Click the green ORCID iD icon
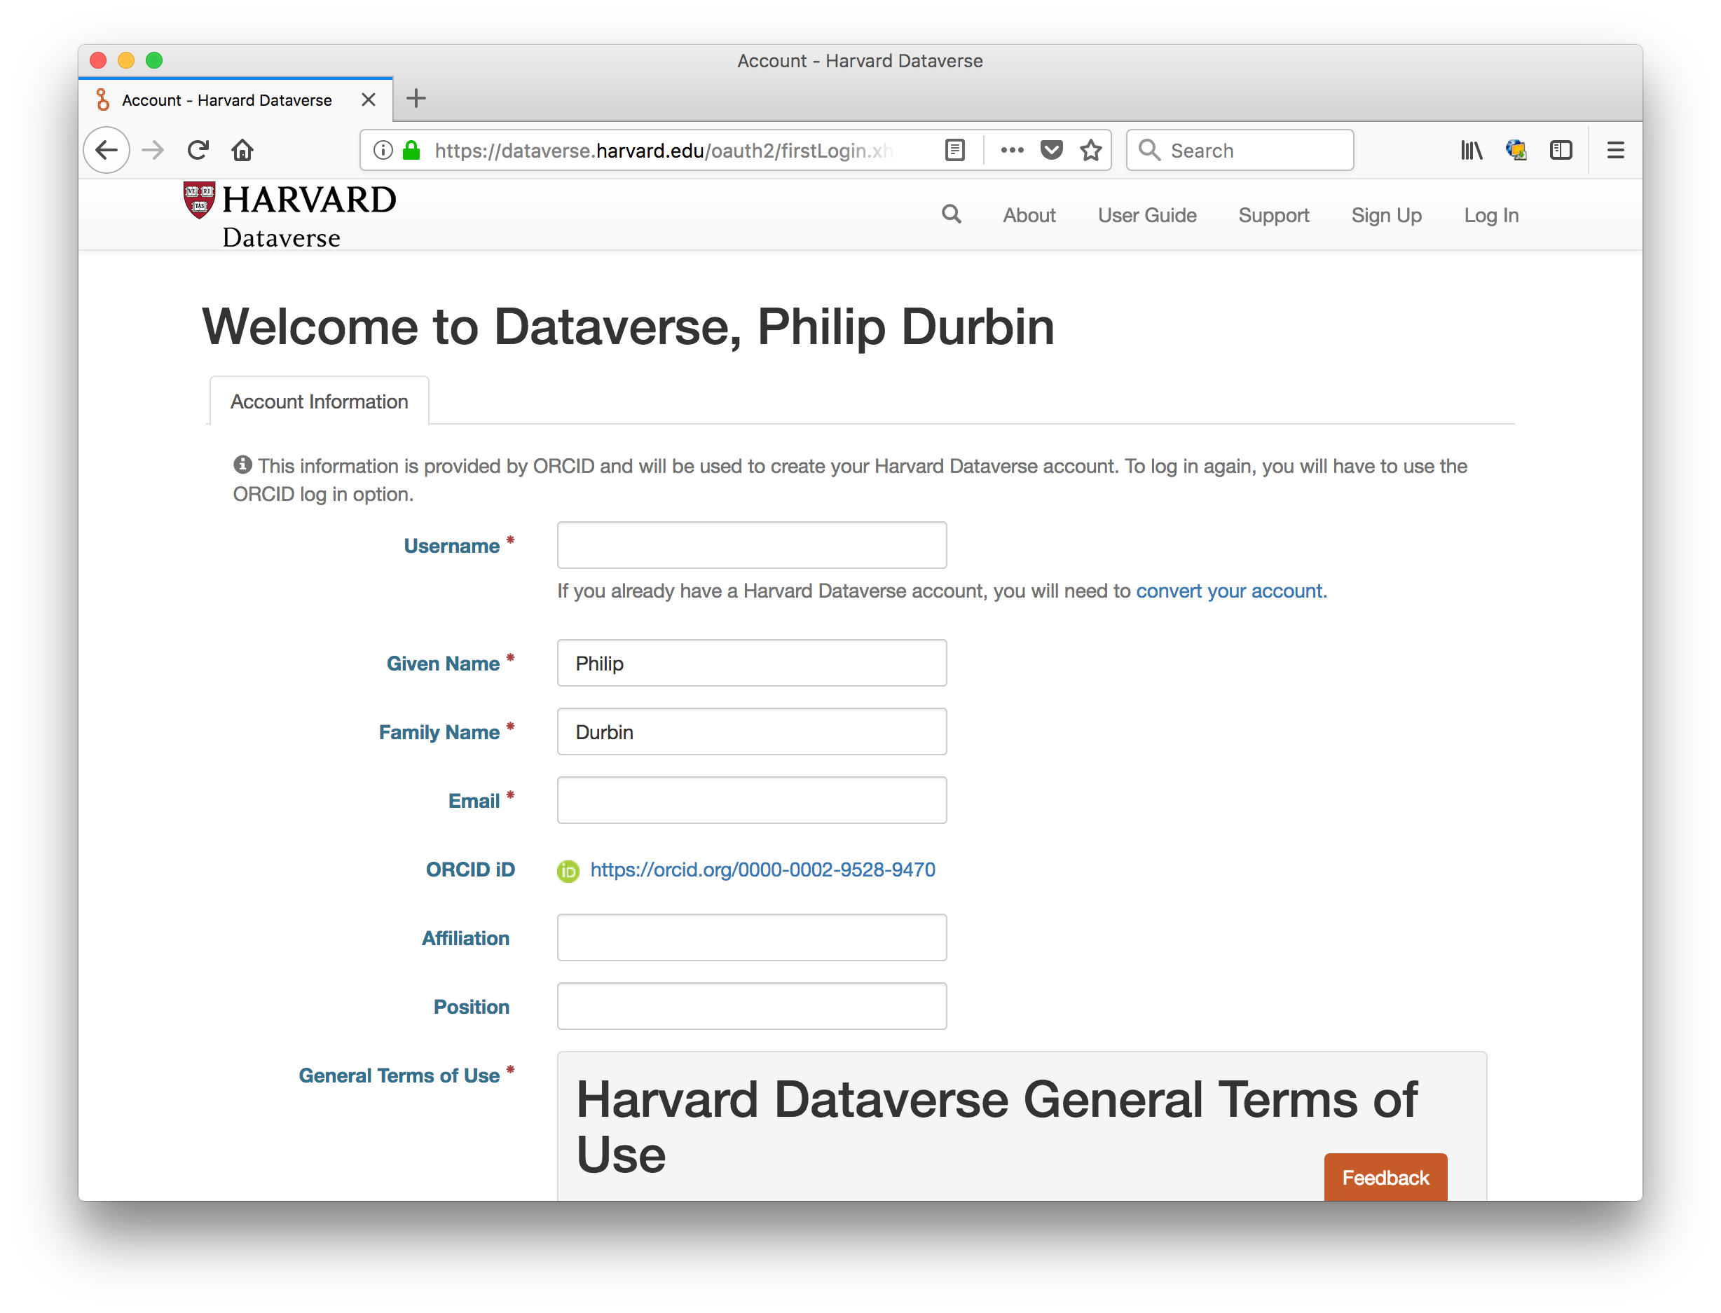 (x=568, y=871)
